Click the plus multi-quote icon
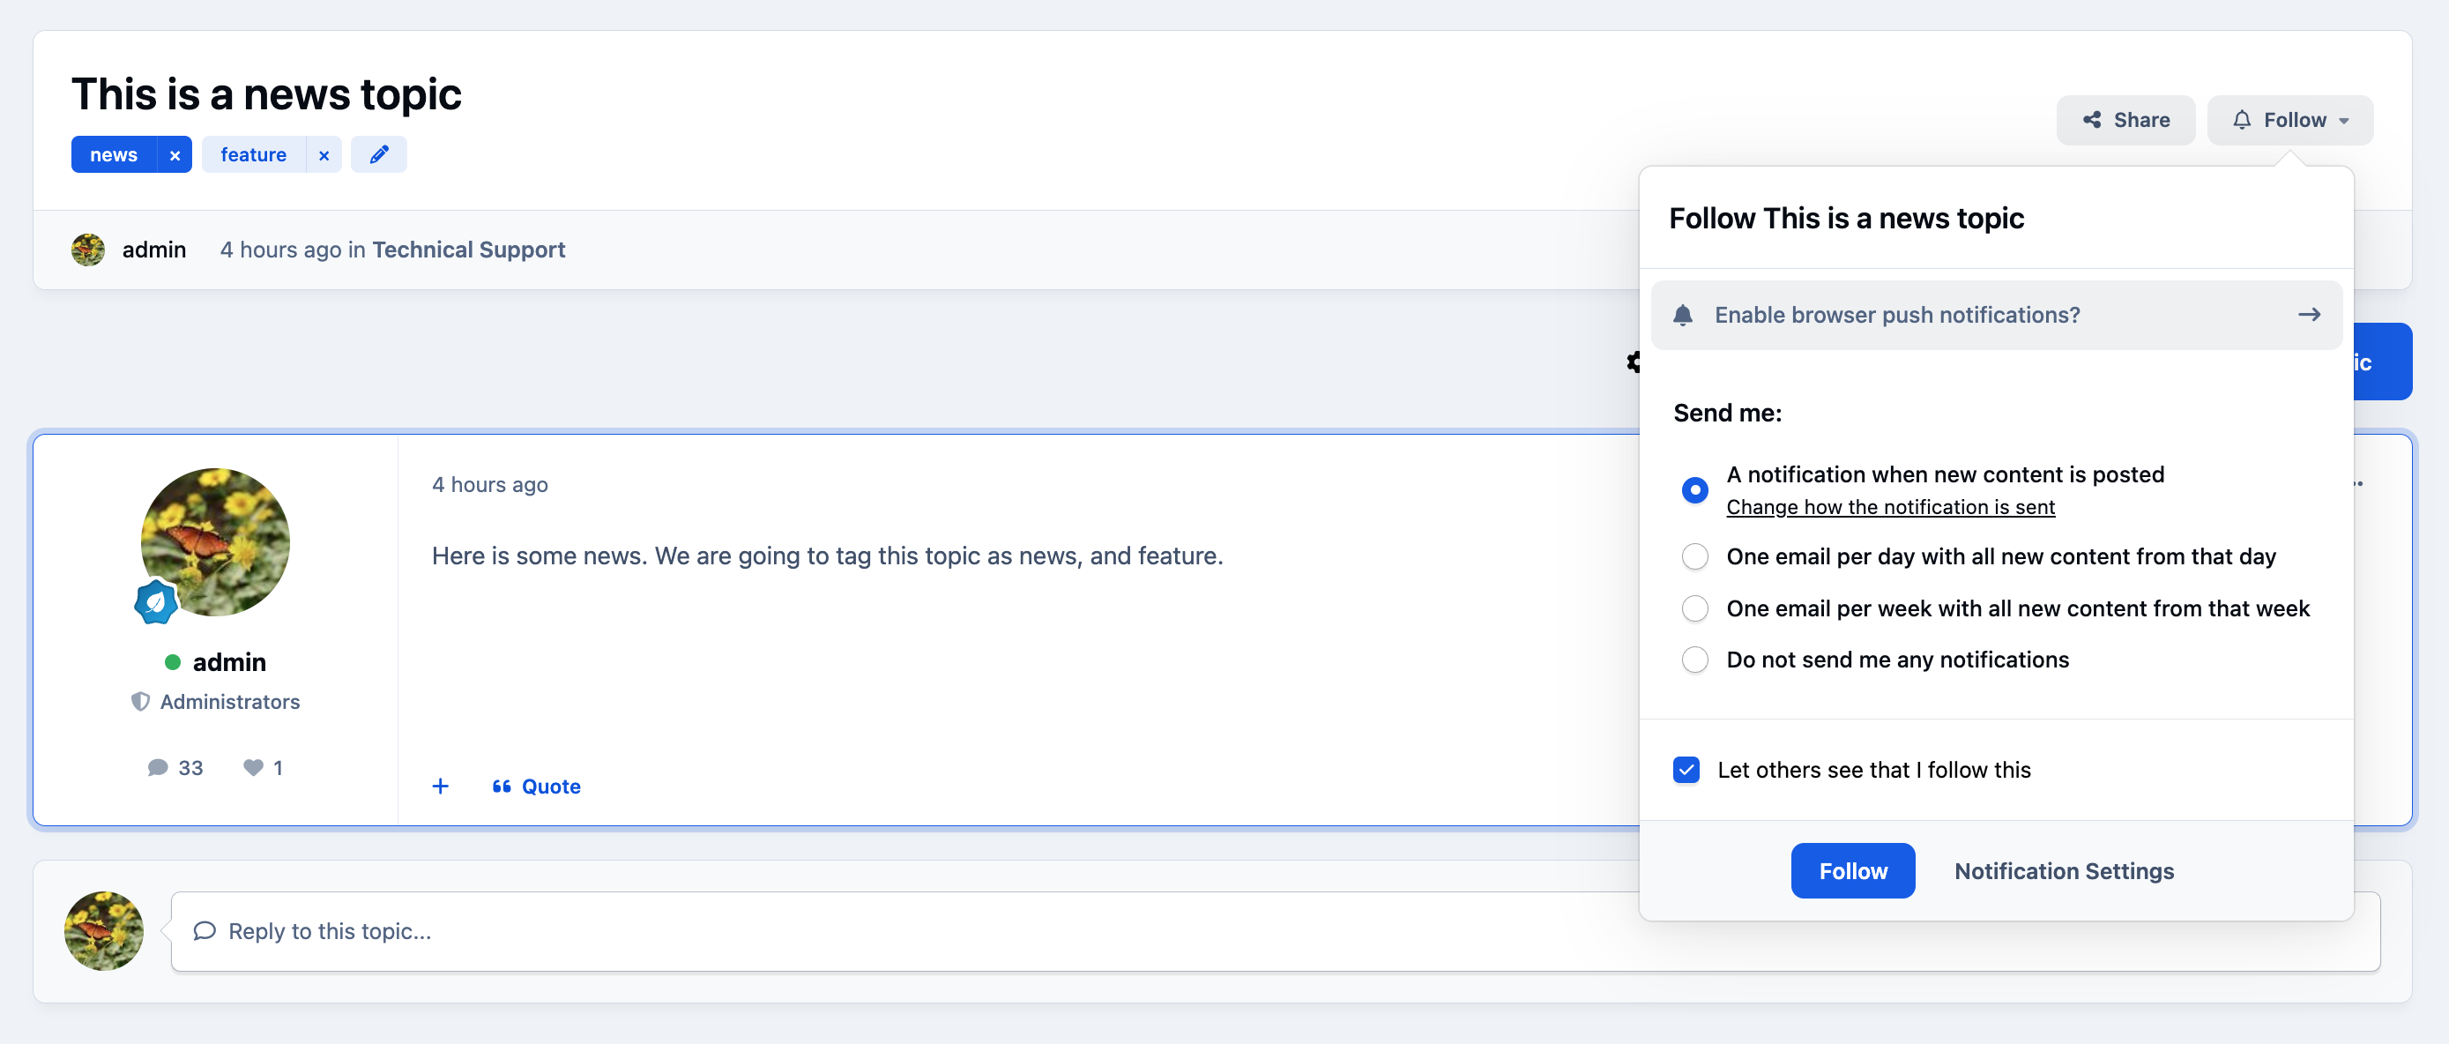Screen dimensions: 2449x1044 [440, 787]
